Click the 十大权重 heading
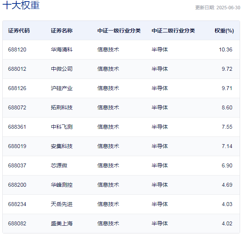Viewport: 242px width, 235px height. 21,5
